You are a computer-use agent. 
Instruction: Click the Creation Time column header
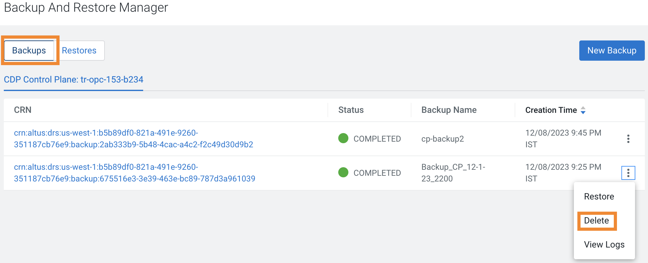tap(551, 110)
